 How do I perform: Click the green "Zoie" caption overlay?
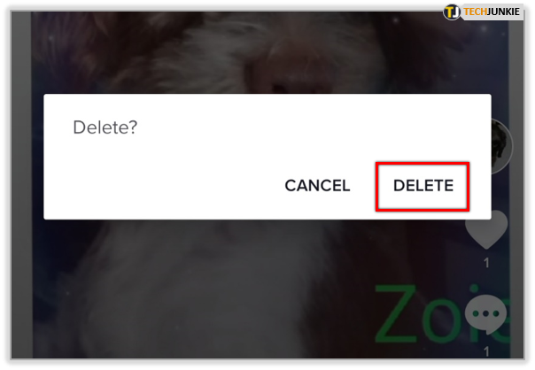(x=442, y=313)
